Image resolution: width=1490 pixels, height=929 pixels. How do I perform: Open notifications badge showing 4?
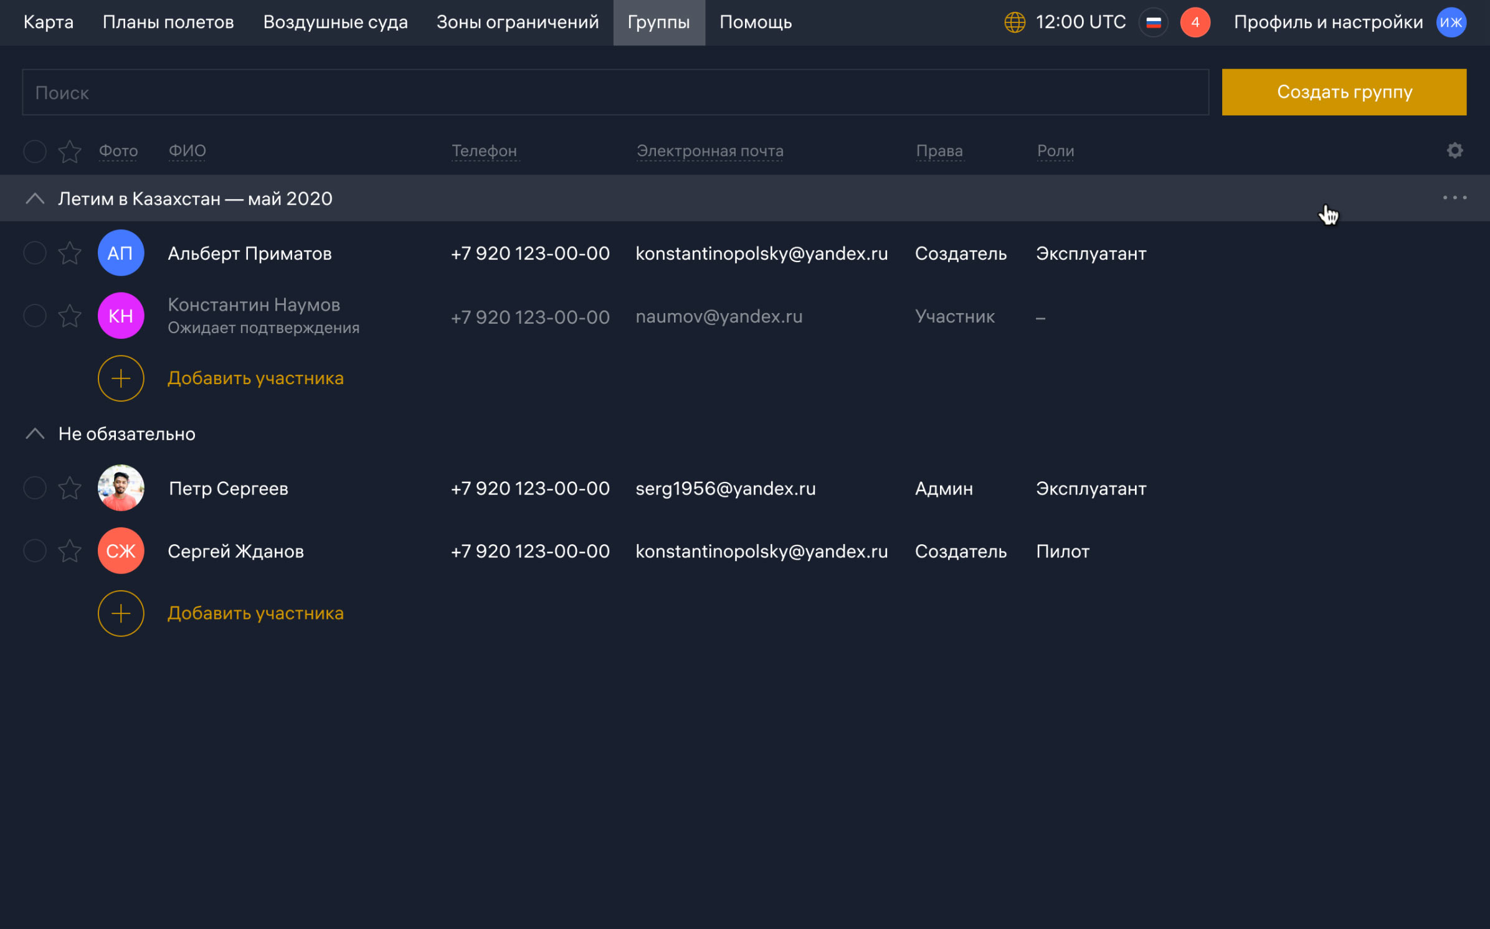1195,22
